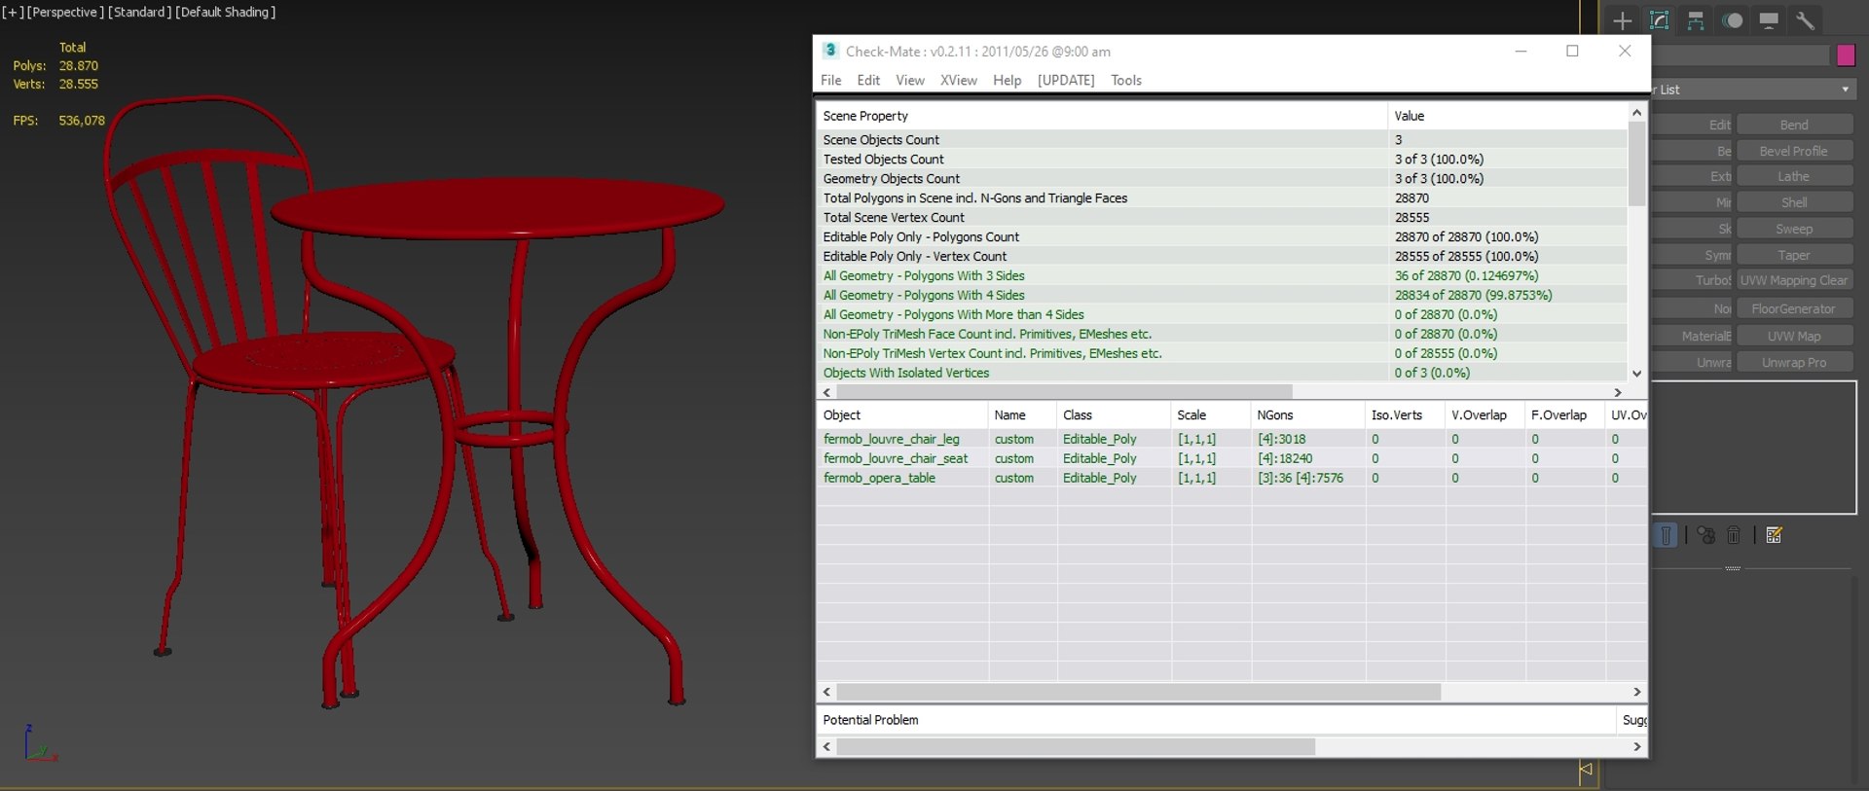Apply the Bend modifier button
The image size is (1869, 791).
point(1794,125)
